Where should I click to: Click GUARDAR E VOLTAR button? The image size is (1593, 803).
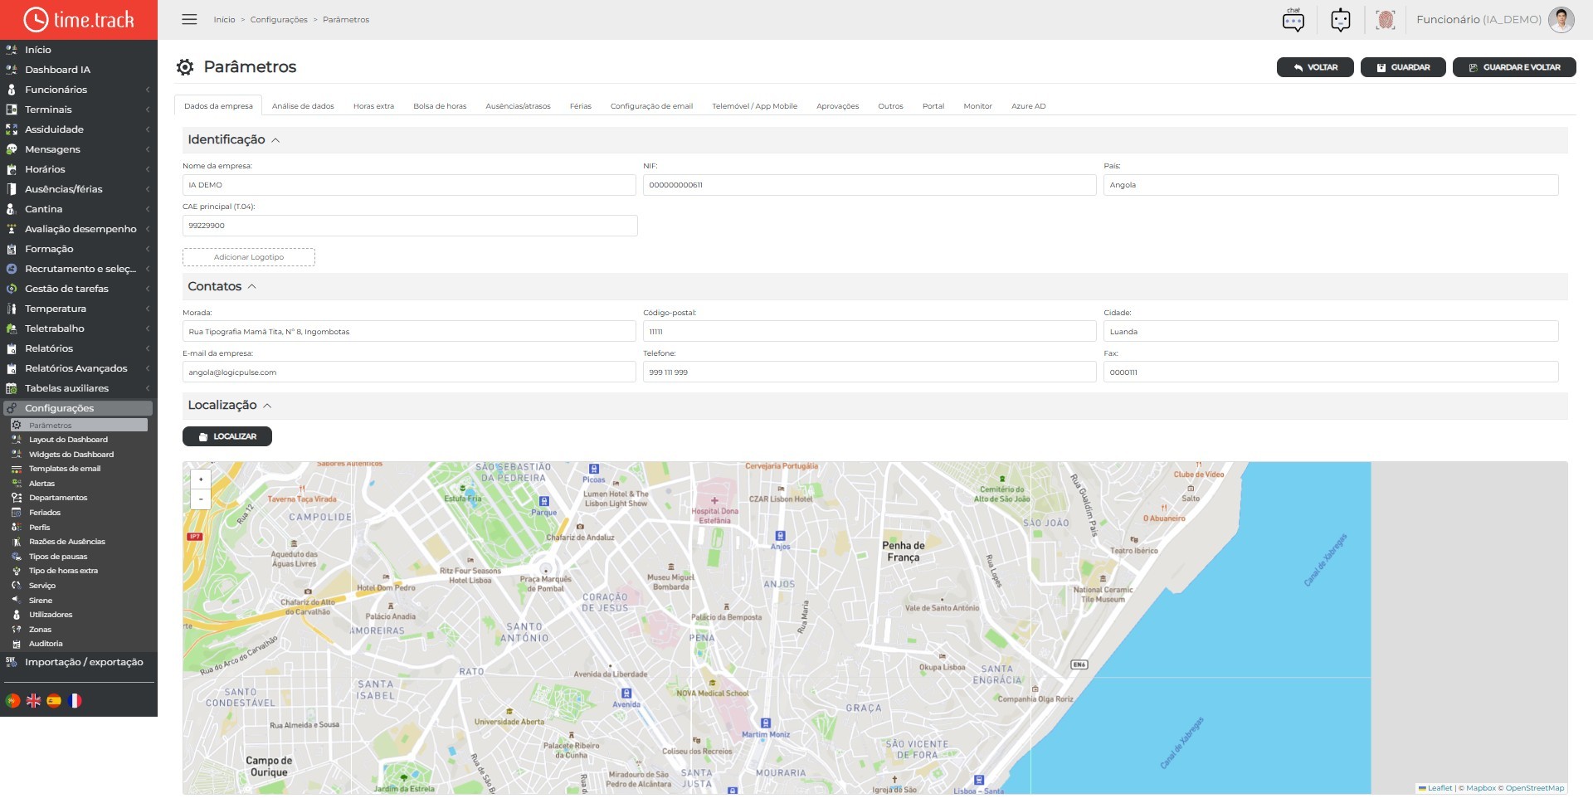click(1514, 67)
